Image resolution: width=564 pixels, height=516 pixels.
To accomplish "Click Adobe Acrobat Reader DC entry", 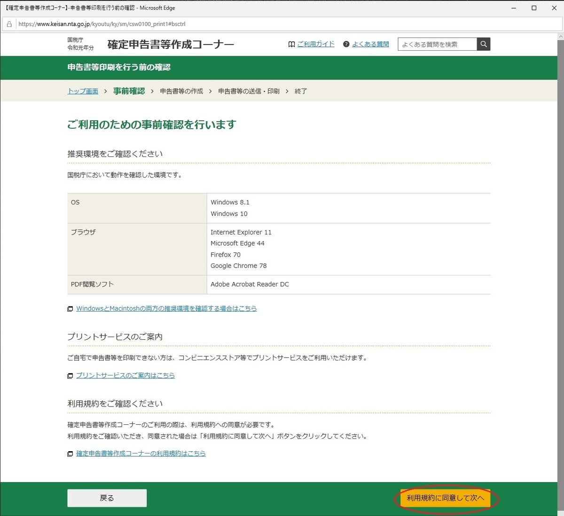I will [x=250, y=284].
